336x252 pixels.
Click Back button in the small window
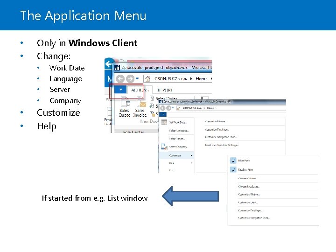pos(163,108)
